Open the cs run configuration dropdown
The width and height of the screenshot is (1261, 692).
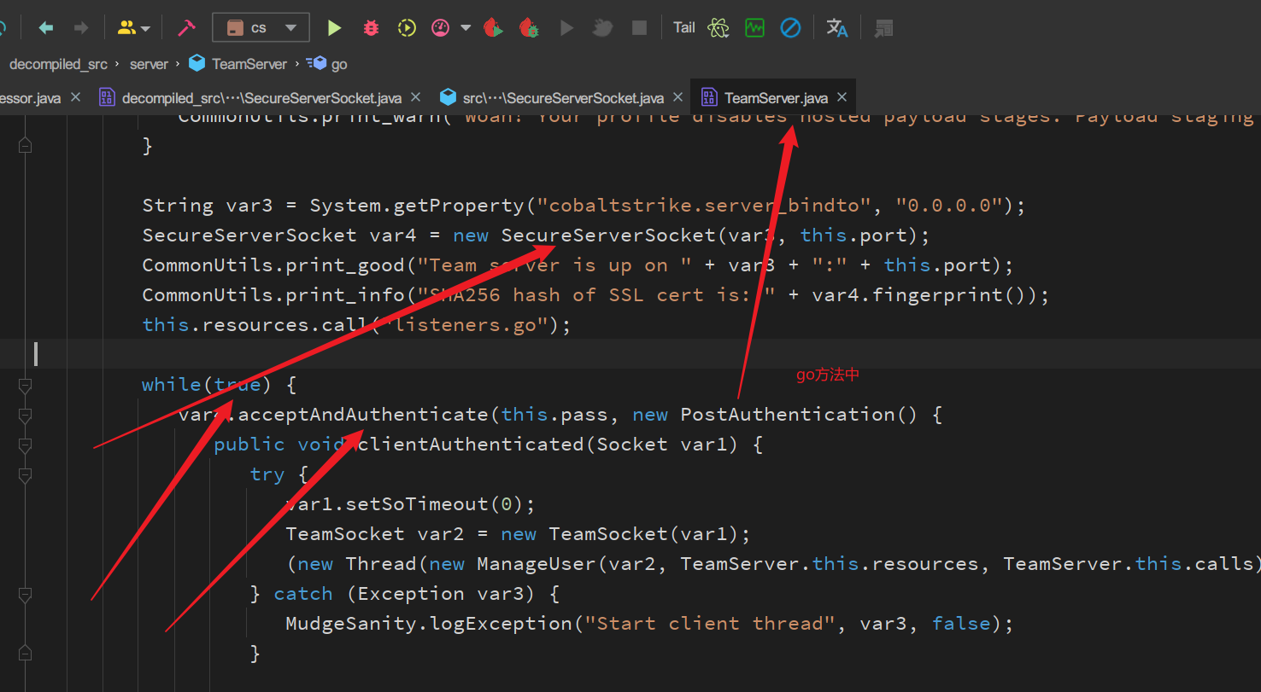pyautogui.click(x=261, y=27)
